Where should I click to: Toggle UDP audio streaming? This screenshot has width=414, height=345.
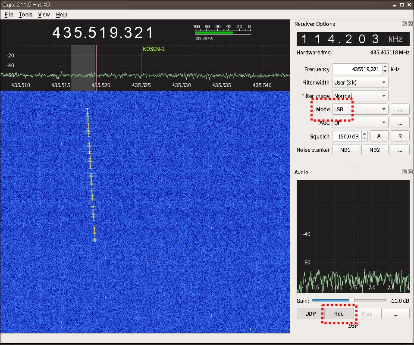[310, 314]
